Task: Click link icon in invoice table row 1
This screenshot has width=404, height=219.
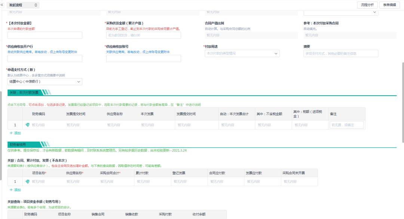Action: (x=27, y=125)
